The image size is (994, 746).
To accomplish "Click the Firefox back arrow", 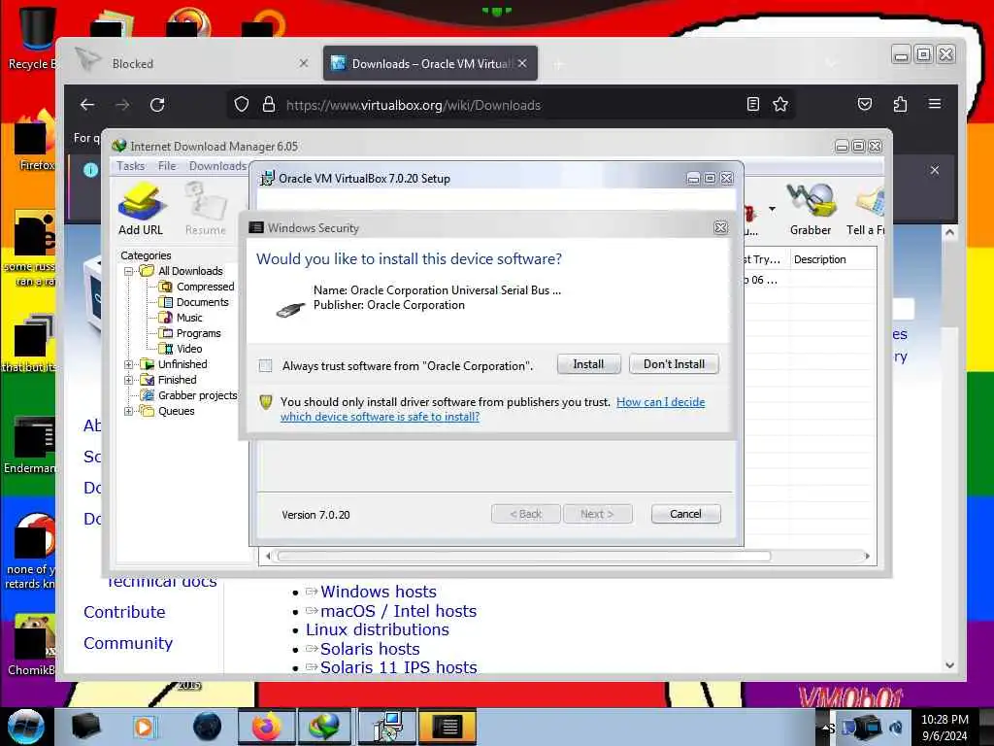I will click(87, 105).
